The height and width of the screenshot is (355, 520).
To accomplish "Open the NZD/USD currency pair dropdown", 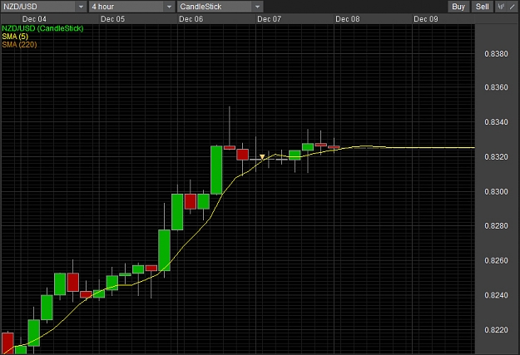I will pos(43,7).
